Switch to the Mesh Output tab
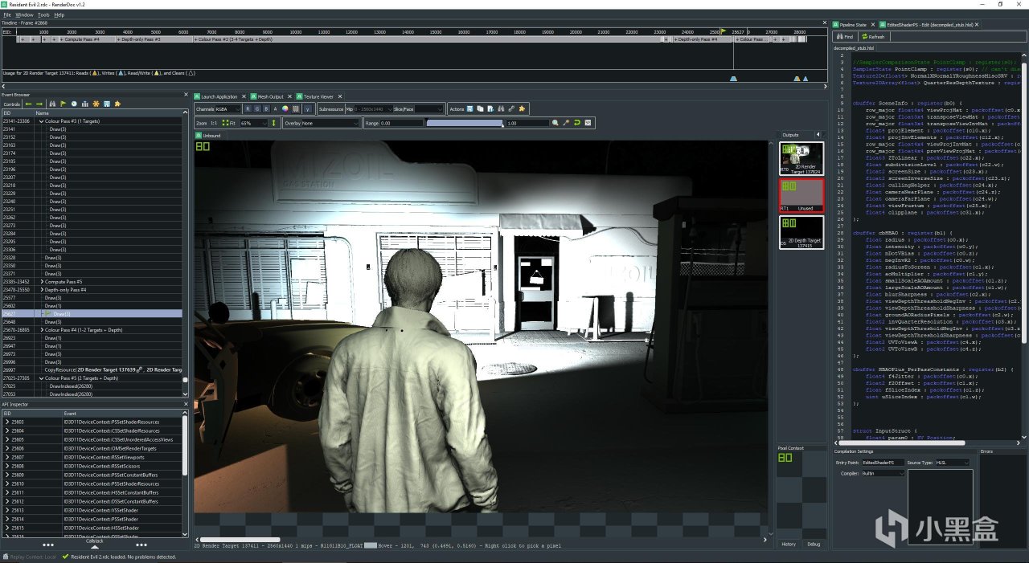The image size is (1029, 563). (x=267, y=96)
